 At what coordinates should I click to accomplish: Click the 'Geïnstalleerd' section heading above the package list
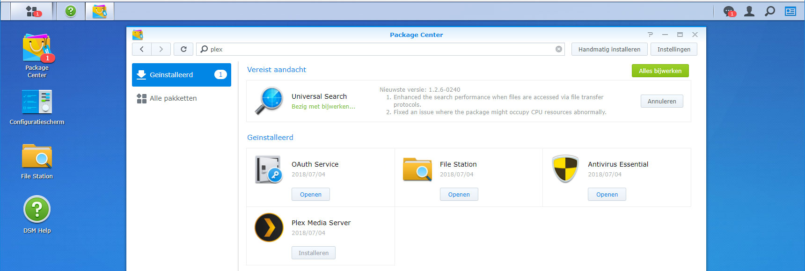click(x=270, y=138)
